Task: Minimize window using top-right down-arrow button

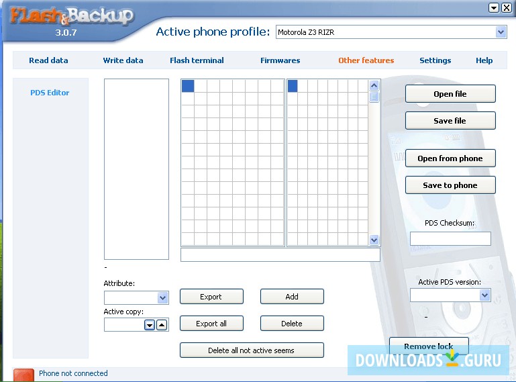Action: pos(494,8)
